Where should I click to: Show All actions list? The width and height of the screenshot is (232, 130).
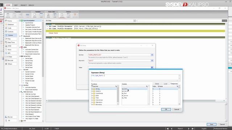11,120
